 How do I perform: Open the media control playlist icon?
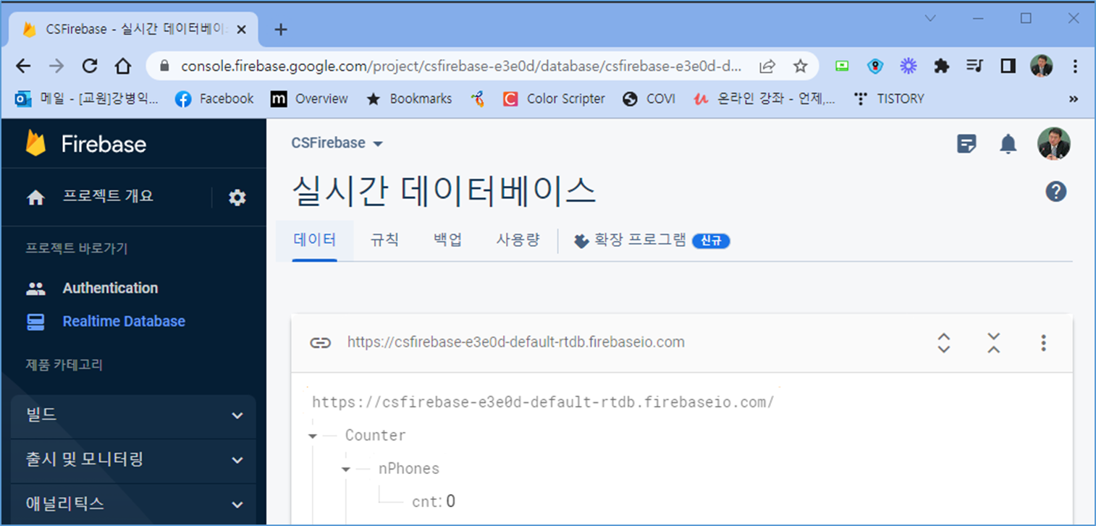(x=974, y=66)
